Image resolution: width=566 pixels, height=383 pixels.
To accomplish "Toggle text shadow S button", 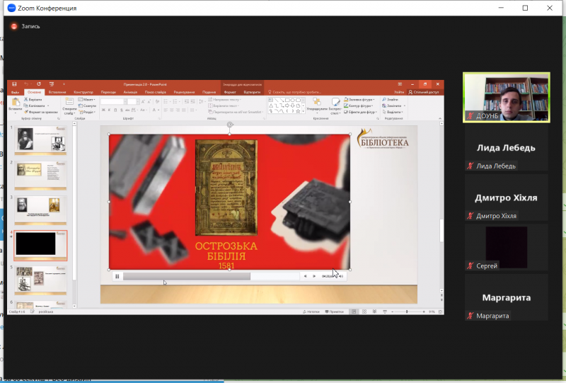I will pyautogui.click(x=122, y=110).
